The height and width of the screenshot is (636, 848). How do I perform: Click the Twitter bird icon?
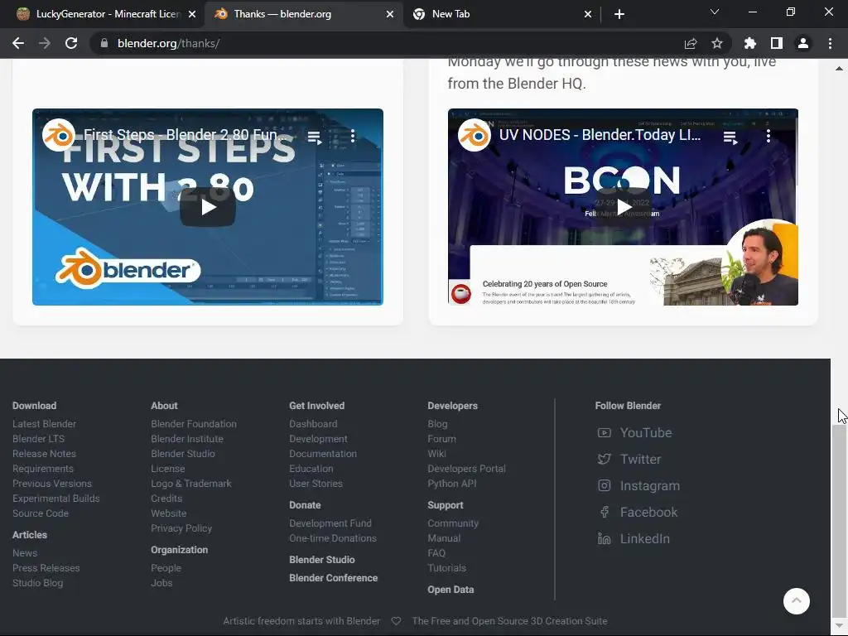(604, 459)
